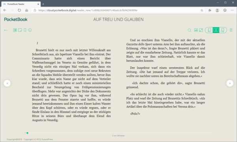The height and width of the screenshot is (142, 237).
Task: Click the browser address bar
Action: click(x=118, y=10)
